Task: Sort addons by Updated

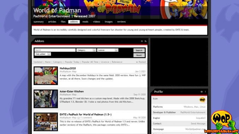Action: tap(38, 62)
